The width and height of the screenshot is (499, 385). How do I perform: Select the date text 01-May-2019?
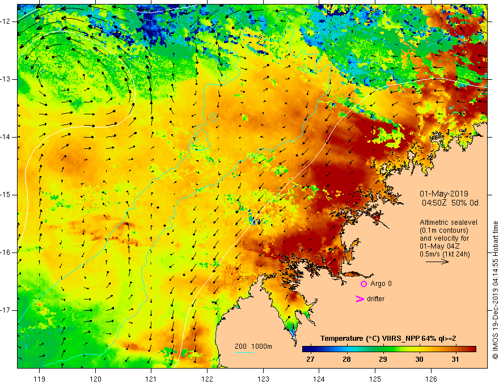click(443, 194)
